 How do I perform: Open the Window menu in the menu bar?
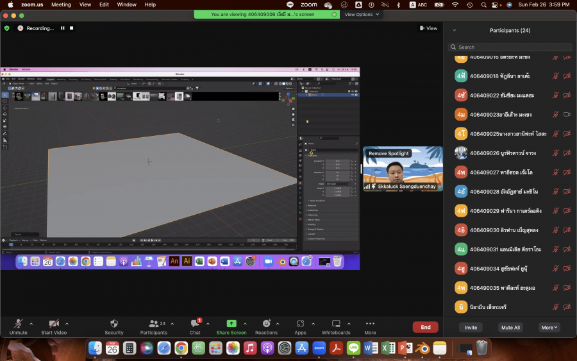(x=126, y=4)
